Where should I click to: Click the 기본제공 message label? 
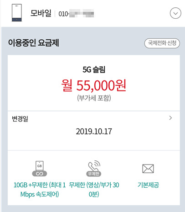148,185
